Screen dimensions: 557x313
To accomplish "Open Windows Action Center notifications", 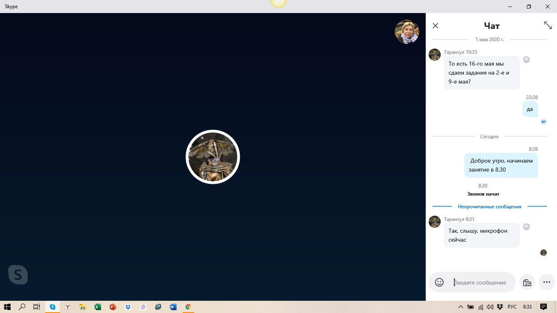I will click(543, 307).
